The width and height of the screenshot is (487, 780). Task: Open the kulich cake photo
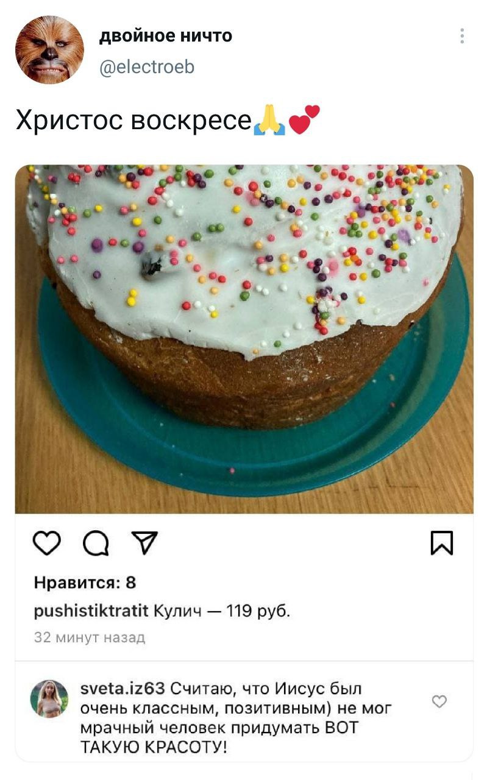tap(244, 339)
